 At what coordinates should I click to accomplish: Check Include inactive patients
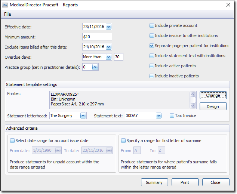coord(152,76)
